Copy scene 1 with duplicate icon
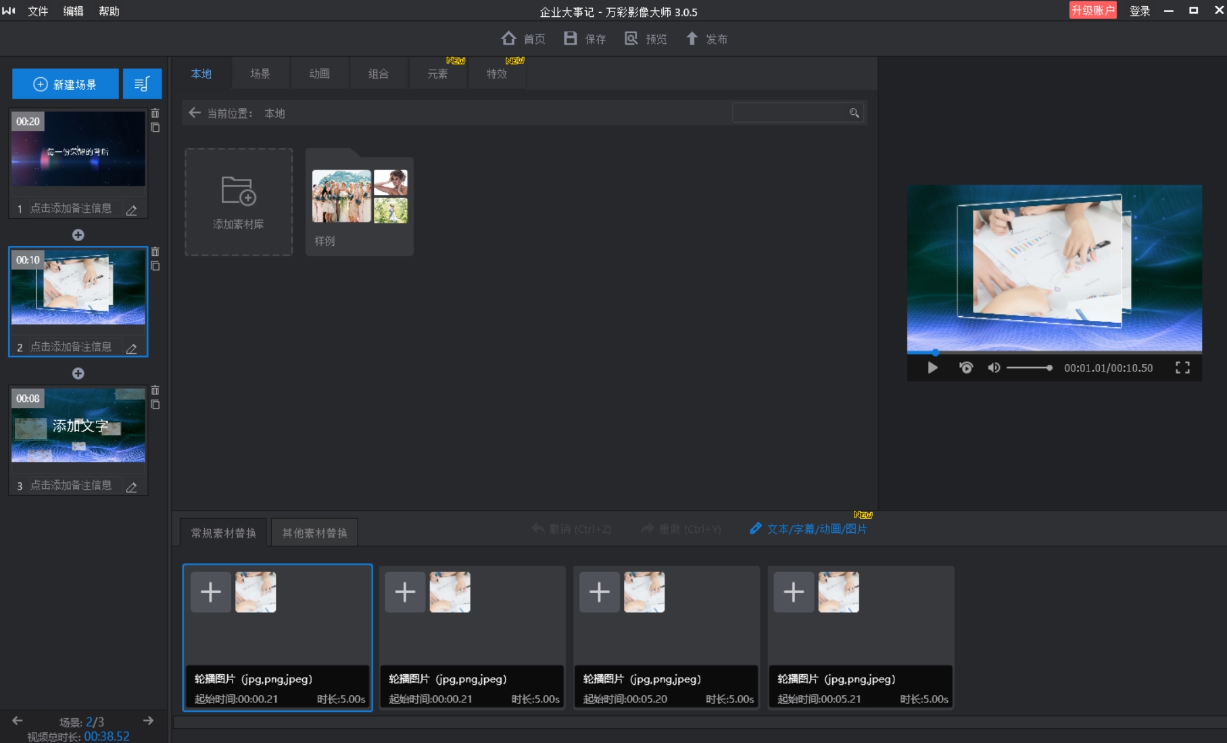The width and height of the screenshot is (1227, 743). click(x=155, y=128)
